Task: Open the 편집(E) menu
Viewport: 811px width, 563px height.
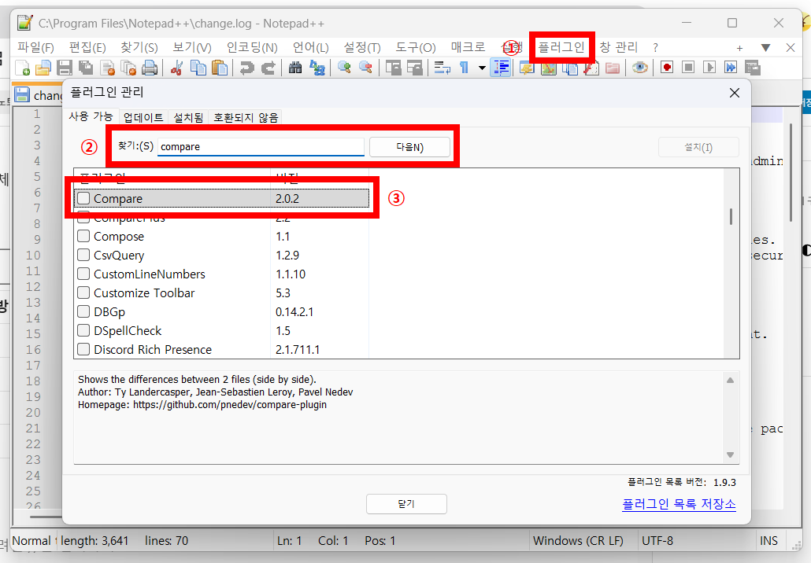Action: tap(87, 47)
